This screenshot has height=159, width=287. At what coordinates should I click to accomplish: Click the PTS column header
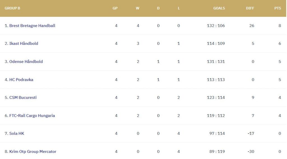tap(277, 8)
